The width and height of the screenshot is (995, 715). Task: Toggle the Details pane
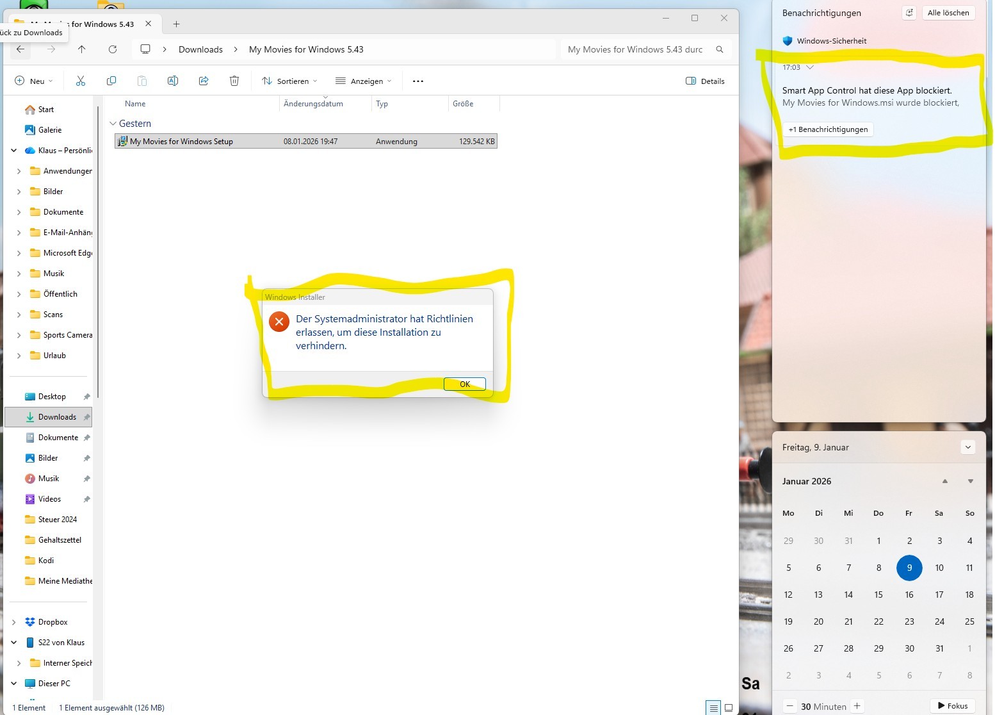tap(705, 81)
